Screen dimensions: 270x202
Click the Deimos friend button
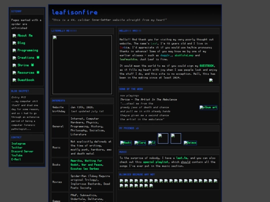point(190,143)
